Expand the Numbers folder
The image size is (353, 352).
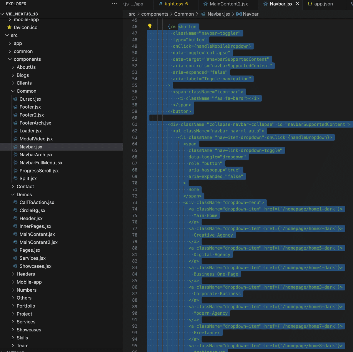(13, 290)
